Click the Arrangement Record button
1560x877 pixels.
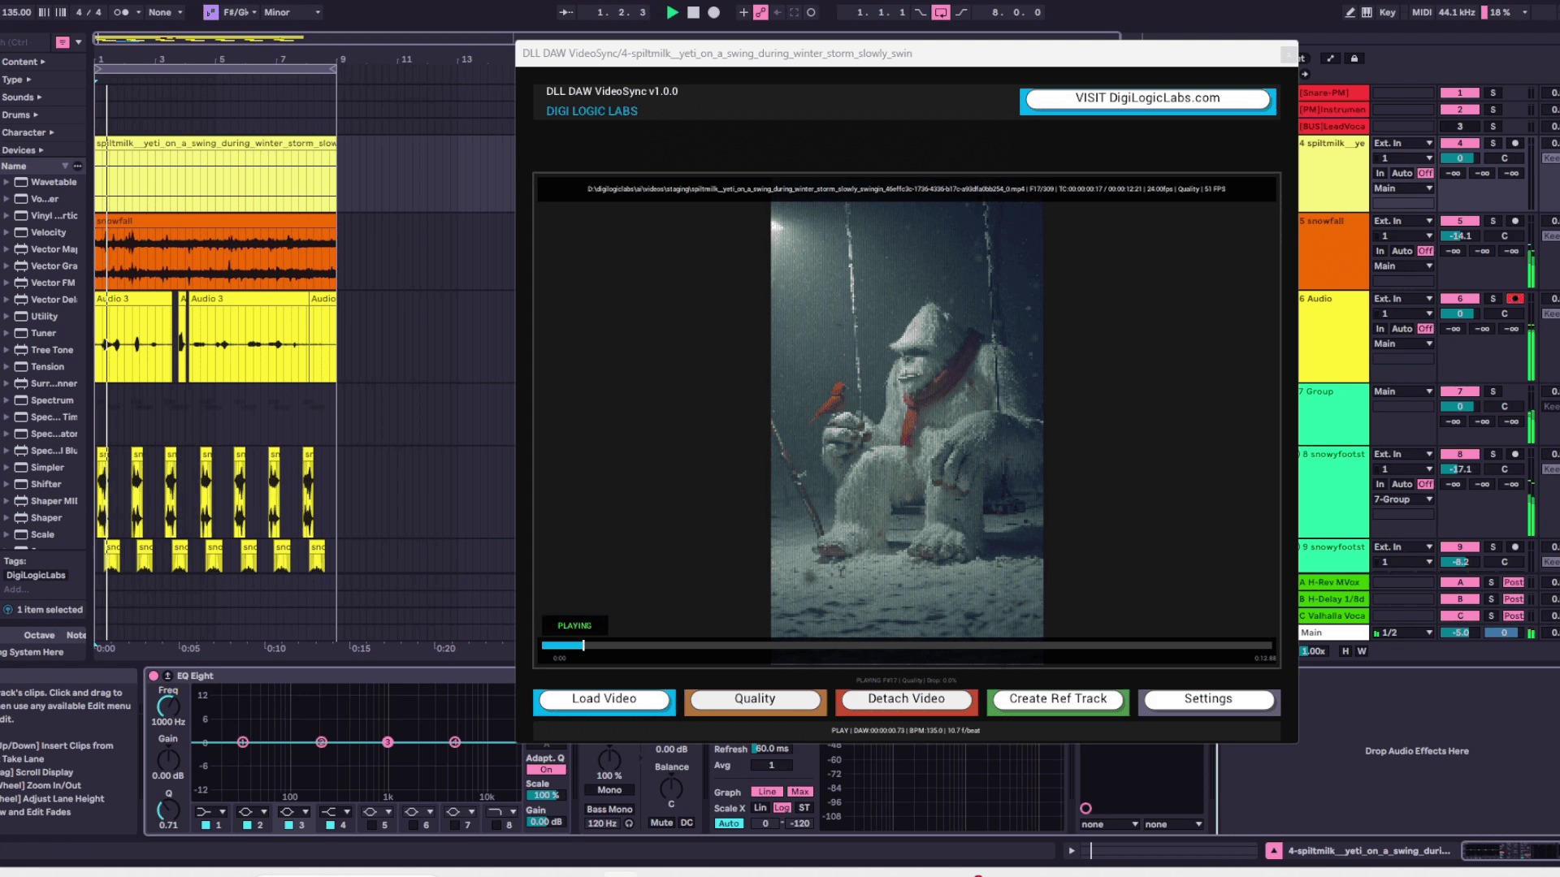pyautogui.click(x=713, y=12)
